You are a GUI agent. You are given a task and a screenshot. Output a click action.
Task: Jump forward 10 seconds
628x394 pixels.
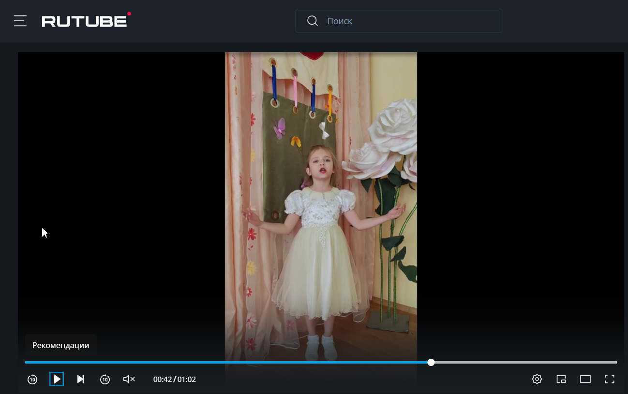click(105, 379)
